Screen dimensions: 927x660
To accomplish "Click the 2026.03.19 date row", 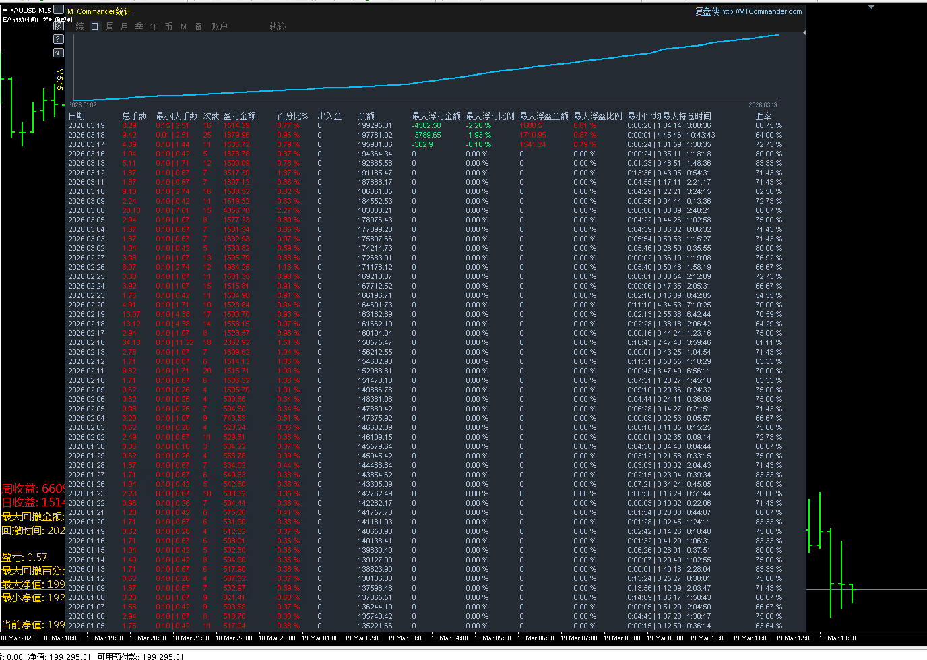I will tap(86, 125).
